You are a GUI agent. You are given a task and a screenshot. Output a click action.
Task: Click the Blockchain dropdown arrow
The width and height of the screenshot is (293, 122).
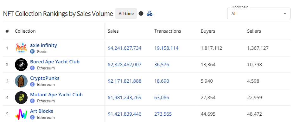(285, 14)
